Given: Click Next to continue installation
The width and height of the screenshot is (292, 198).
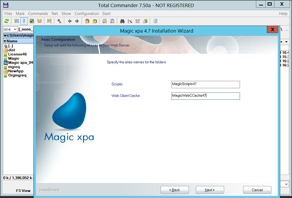Looking at the screenshot, I should tap(210, 190).
